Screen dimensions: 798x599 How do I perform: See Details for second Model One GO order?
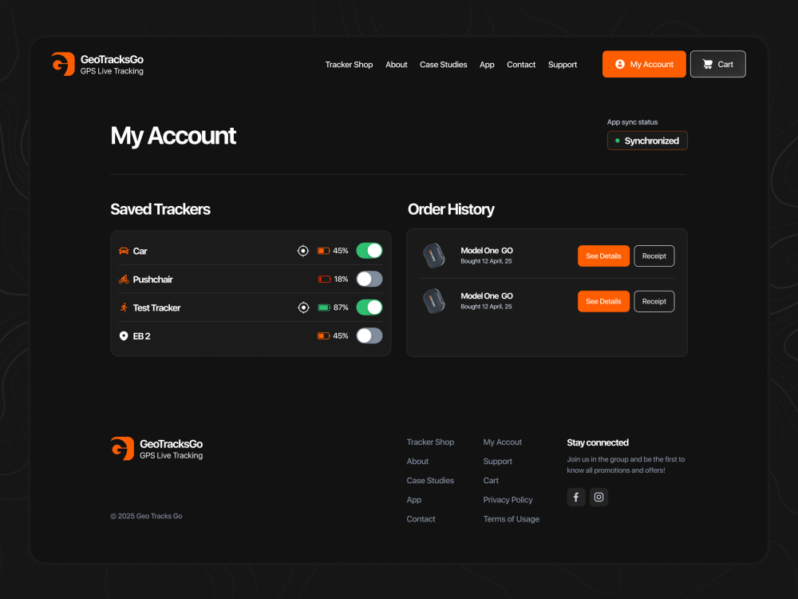coord(603,302)
